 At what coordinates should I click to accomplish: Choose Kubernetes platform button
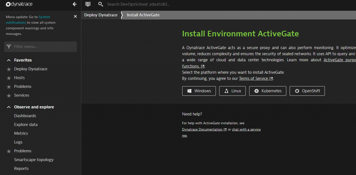point(268,91)
